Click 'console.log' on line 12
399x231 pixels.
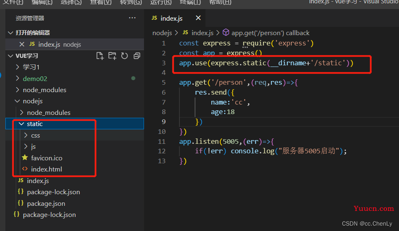(253, 151)
